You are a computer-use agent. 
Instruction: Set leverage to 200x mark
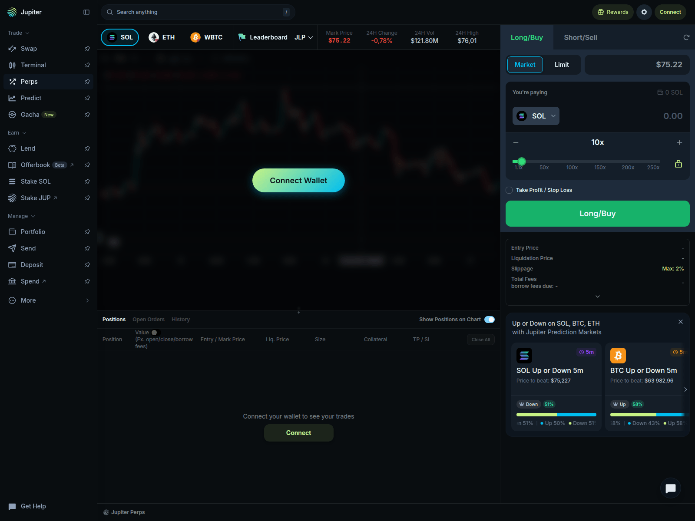(628, 168)
